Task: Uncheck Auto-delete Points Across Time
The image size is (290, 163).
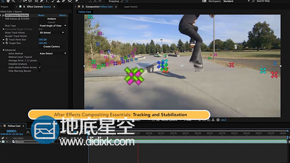Action: [x=39, y=67]
